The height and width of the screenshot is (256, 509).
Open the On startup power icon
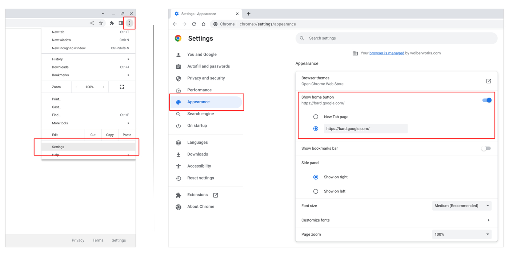pos(178,125)
